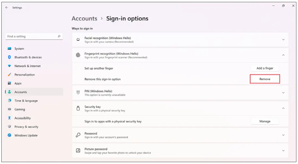The image size is (298, 164).
Task: Collapse the Security key section
Action: 283,108
